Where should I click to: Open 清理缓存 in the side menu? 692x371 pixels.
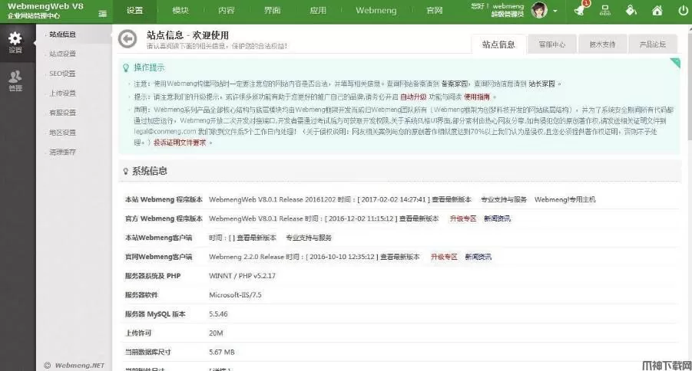point(62,152)
